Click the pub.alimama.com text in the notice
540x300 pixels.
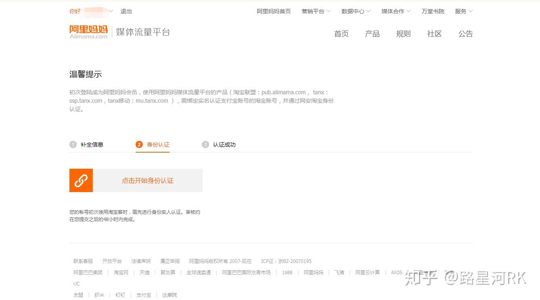tap(284, 92)
